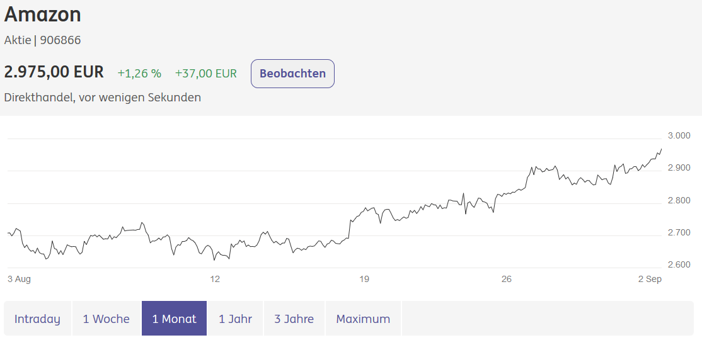Open the 3 Jahre time range
702x345 pixels.
pos(294,319)
